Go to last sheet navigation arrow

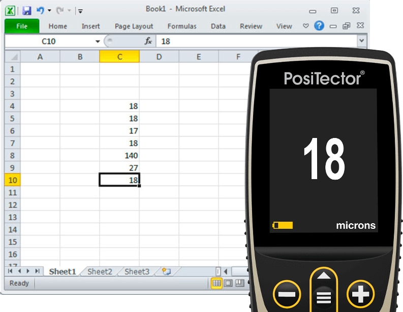37,271
